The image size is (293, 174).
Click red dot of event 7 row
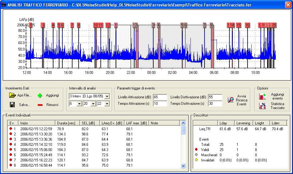coord(11,160)
